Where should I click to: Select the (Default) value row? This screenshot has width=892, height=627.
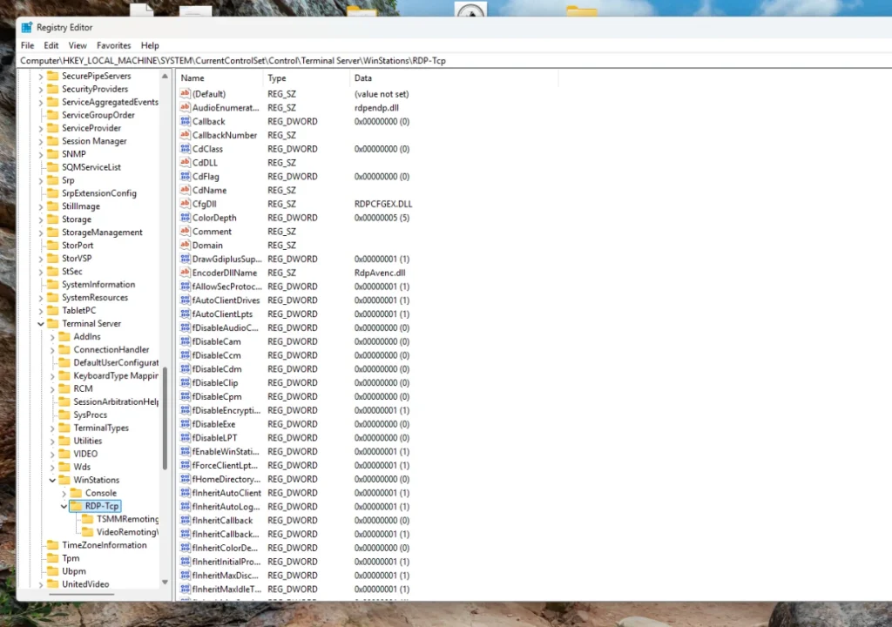(x=209, y=94)
